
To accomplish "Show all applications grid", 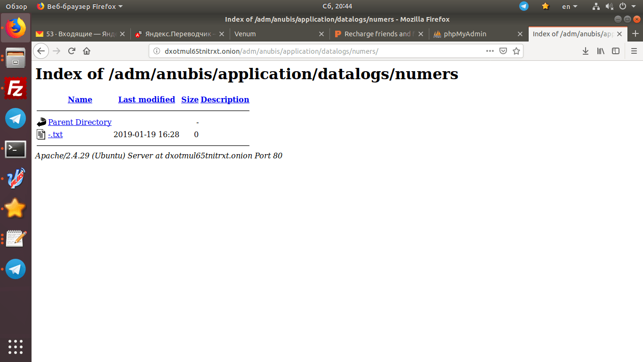I will pos(16,346).
